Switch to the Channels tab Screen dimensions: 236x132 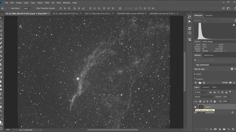click(x=206, y=87)
